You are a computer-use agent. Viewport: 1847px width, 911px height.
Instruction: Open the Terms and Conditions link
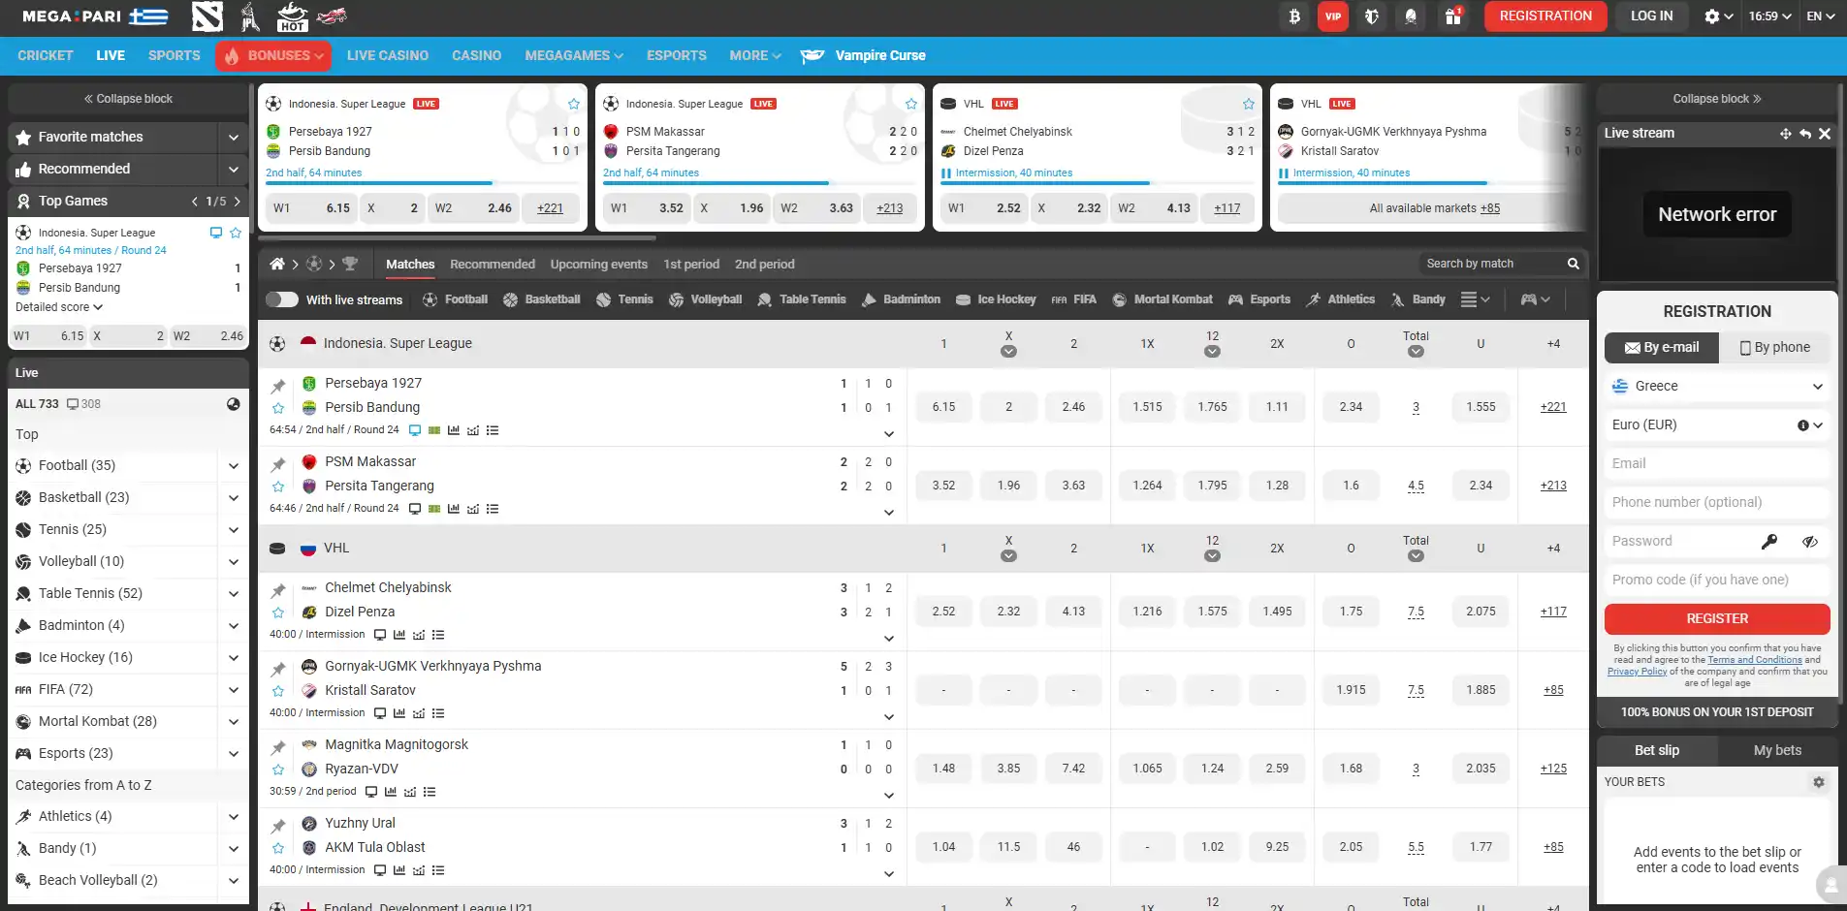pos(1755,660)
